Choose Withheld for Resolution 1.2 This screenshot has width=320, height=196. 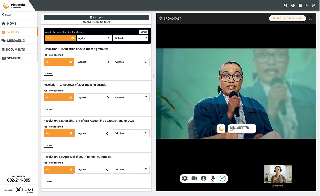point(131,97)
